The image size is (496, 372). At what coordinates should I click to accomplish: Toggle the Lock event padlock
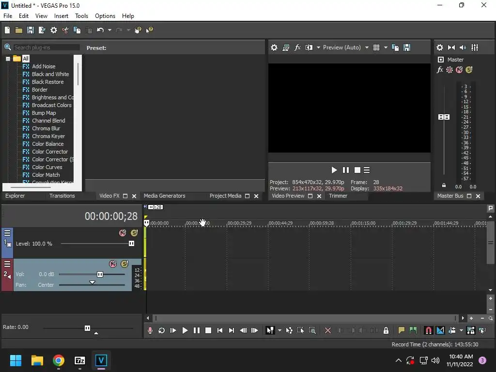[386, 330]
